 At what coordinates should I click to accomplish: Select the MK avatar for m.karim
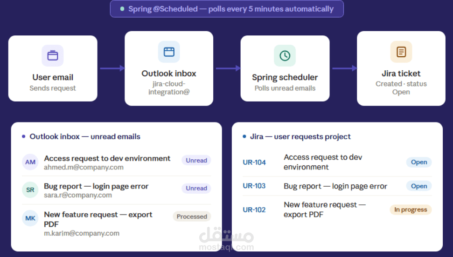(30, 218)
